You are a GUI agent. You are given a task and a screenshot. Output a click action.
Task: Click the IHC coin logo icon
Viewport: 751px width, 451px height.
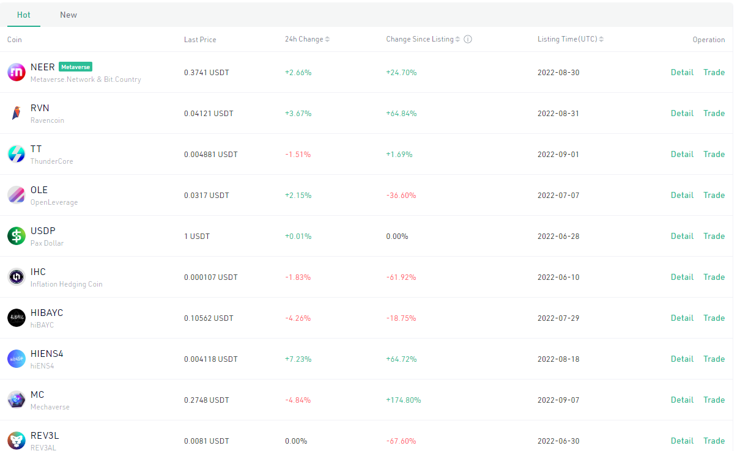[17, 277]
